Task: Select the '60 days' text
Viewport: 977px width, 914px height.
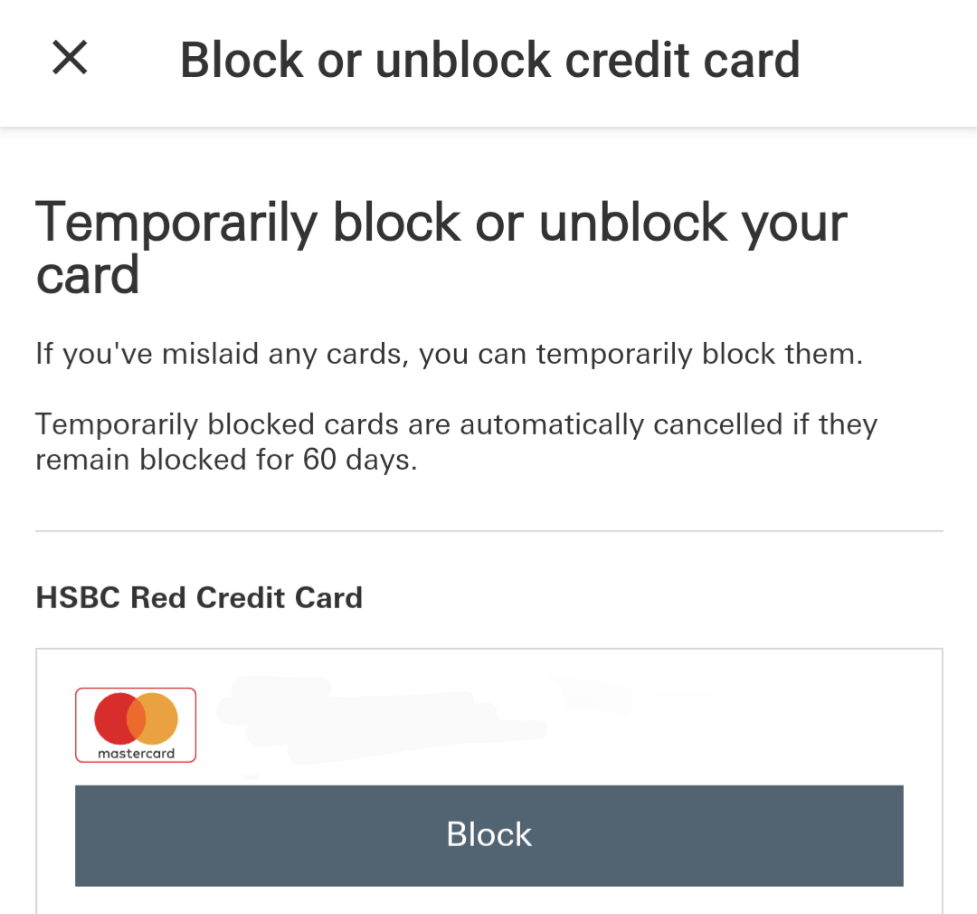Action: pos(360,460)
